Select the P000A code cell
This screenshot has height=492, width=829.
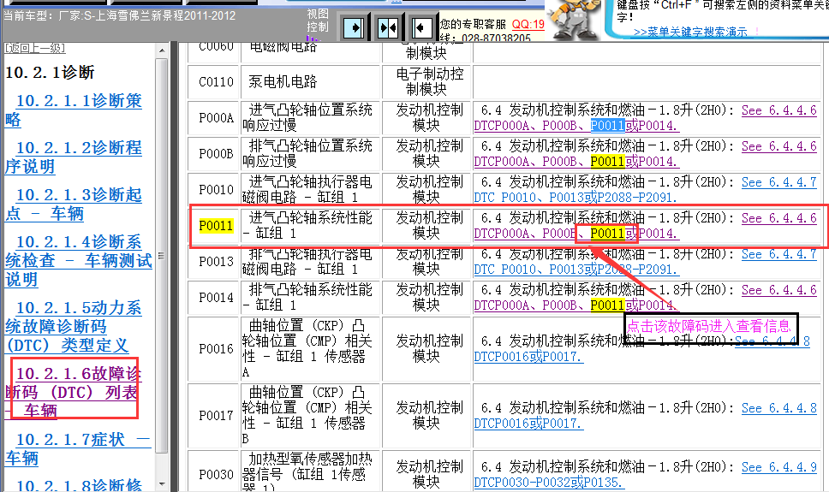click(x=215, y=118)
